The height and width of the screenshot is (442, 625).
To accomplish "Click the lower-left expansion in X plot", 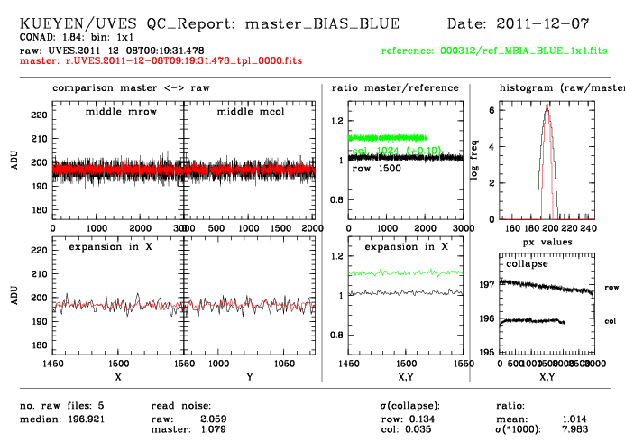I will pyautogui.click(x=118, y=297).
